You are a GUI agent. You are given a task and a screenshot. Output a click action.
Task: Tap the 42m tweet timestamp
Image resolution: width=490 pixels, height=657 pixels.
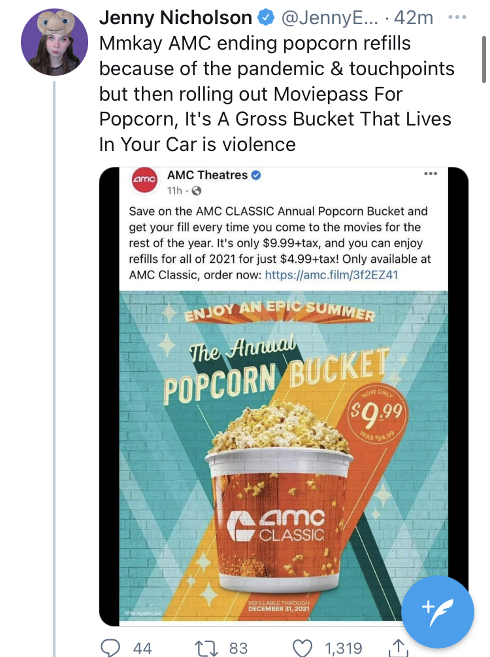(x=414, y=18)
